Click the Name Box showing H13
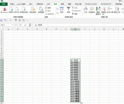Image resolution: width=124 pixels, height=104 pixels. pos(6,25)
